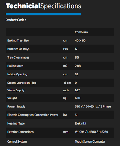Click the 40 X 60 value
The width and height of the screenshot is (120, 146).
tap(80, 40)
